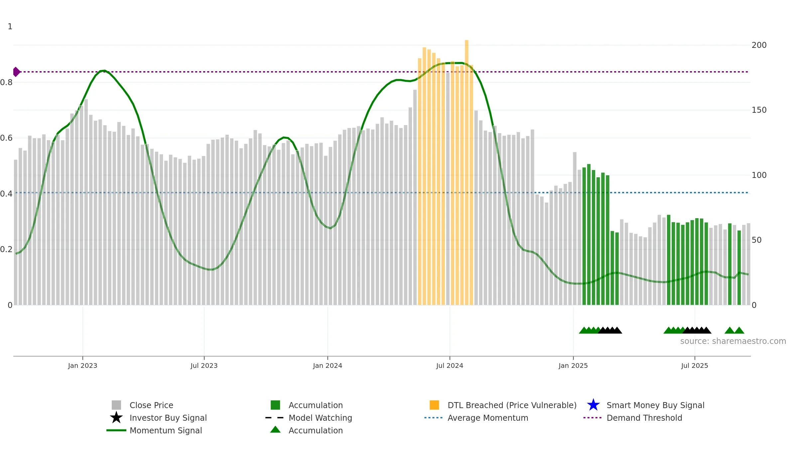
Task: Click the green Momentum Signal legend line
Action: point(116,430)
